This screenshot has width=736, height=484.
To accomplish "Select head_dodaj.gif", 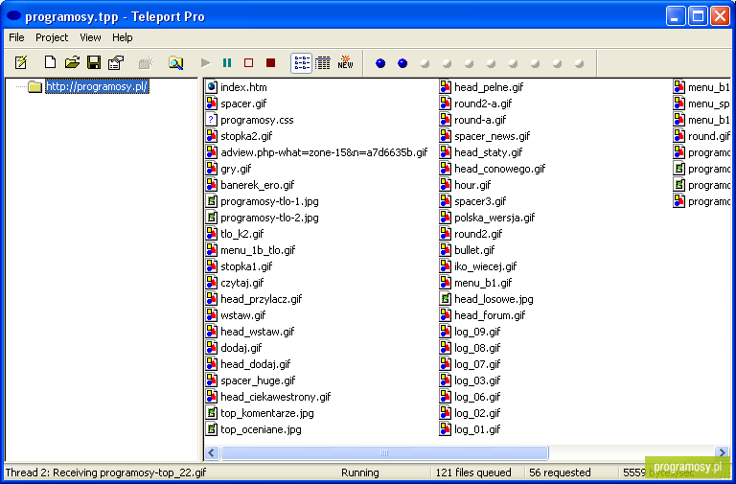I will pyautogui.click(x=256, y=364).
